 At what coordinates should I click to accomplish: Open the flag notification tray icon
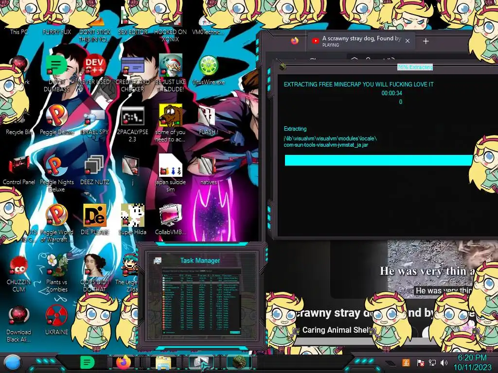click(420, 363)
